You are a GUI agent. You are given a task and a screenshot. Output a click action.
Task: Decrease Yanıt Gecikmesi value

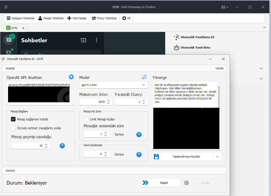pyautogui.click(x=106, y=155)
